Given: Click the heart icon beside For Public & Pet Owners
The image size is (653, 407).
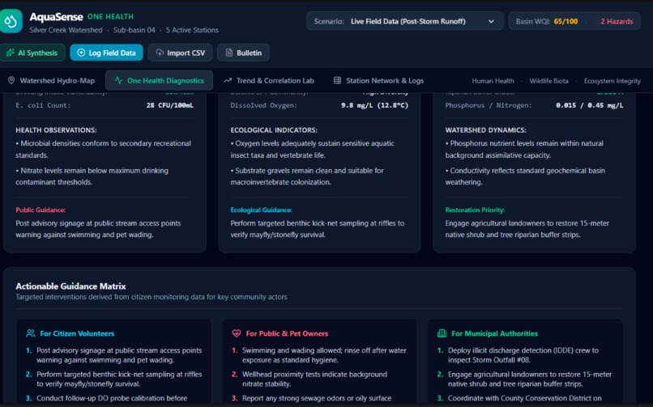Looking at the screenshot, I should tap(236, 333).
